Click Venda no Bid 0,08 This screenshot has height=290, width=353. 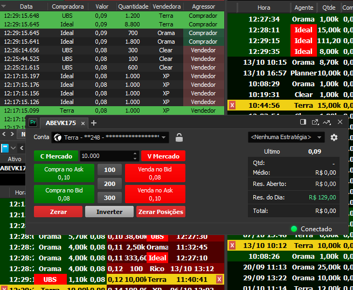point(155,173)
